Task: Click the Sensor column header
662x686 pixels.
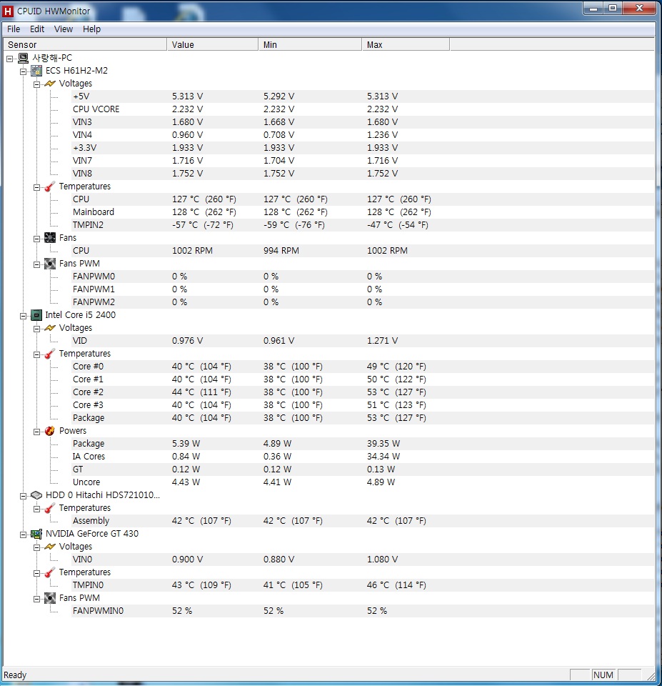Action: pyautogui.click(x=85, y=44)
